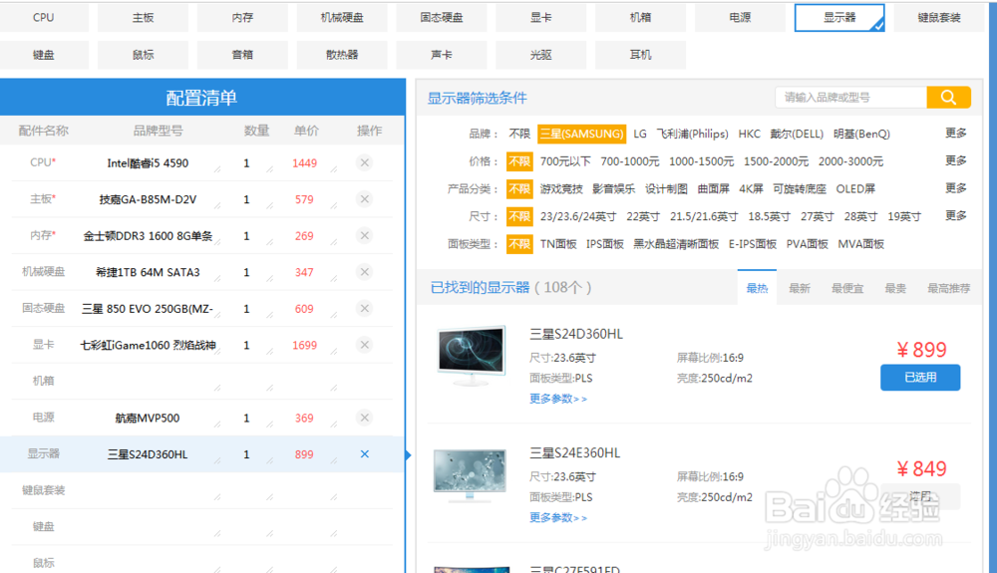Filter brand by LG
The width and height of the screenshot is (997, 573).
tap(640, 135)
